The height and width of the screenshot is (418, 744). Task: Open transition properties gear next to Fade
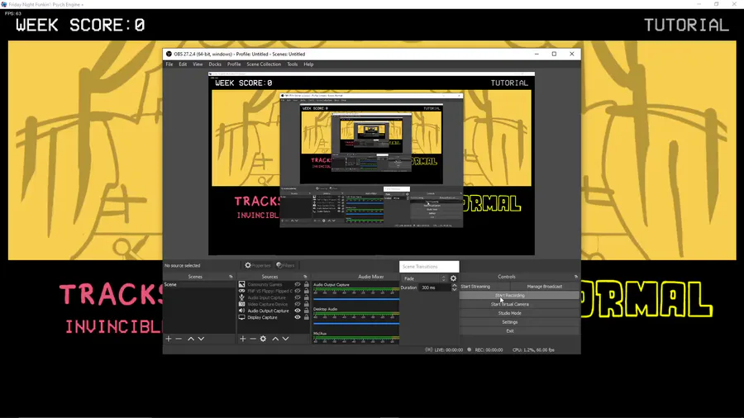point(453,278)
